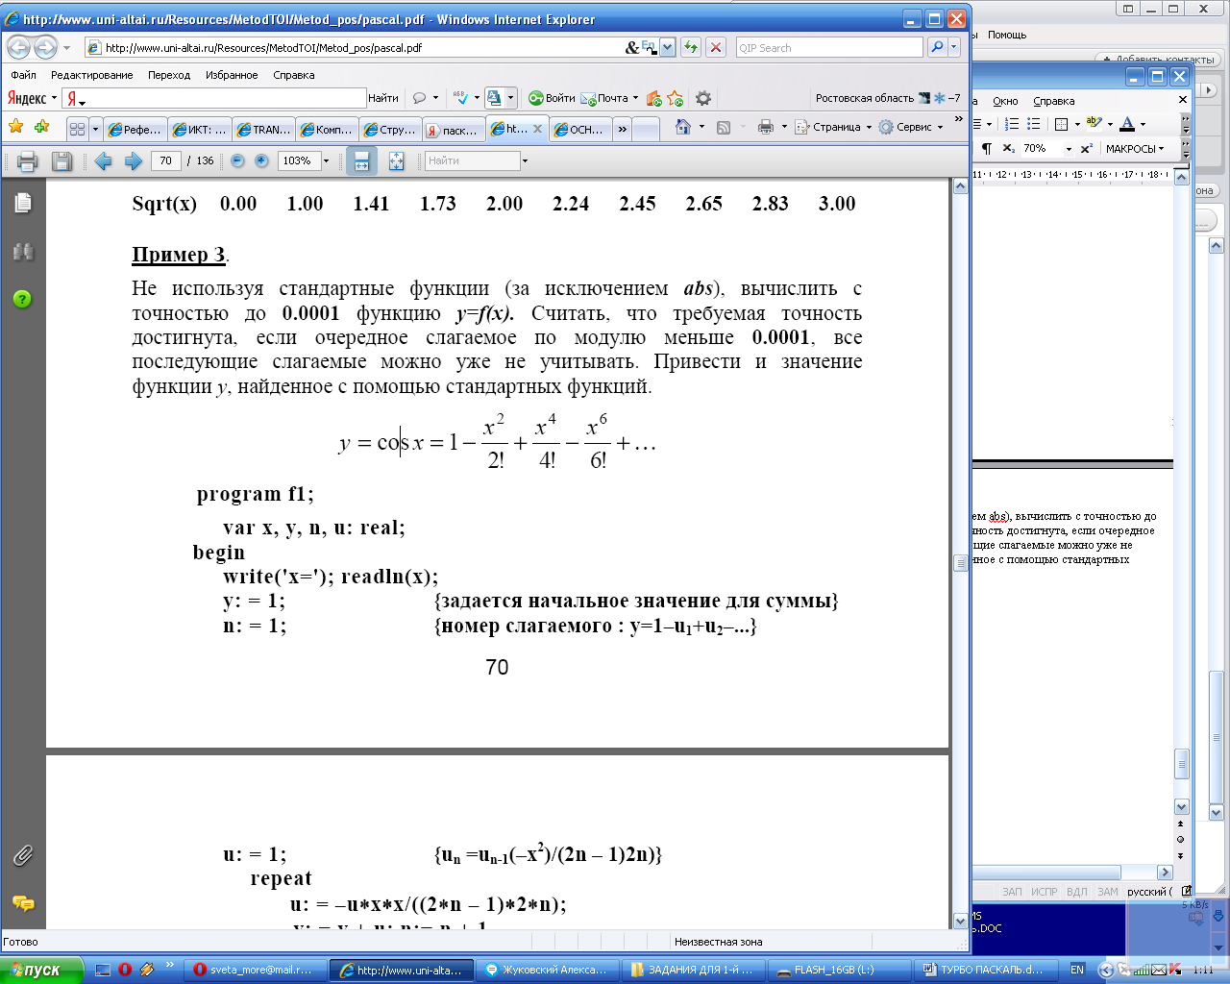1230x984 pixels.
Task: Open the Quick Tabs list dropdown arrow
Action: pos(95,129)
